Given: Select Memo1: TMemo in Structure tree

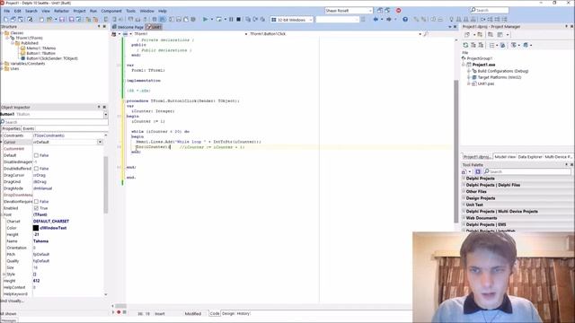Looking at the screenshot, I should tap(41, 48).
